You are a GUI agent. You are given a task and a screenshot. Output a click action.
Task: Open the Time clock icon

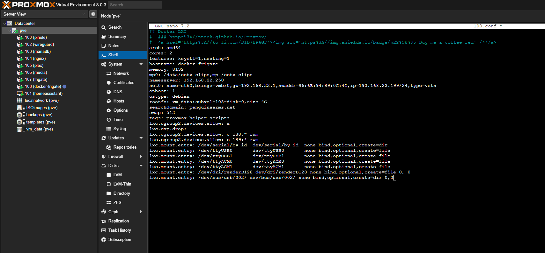click(x=109, y=120)
